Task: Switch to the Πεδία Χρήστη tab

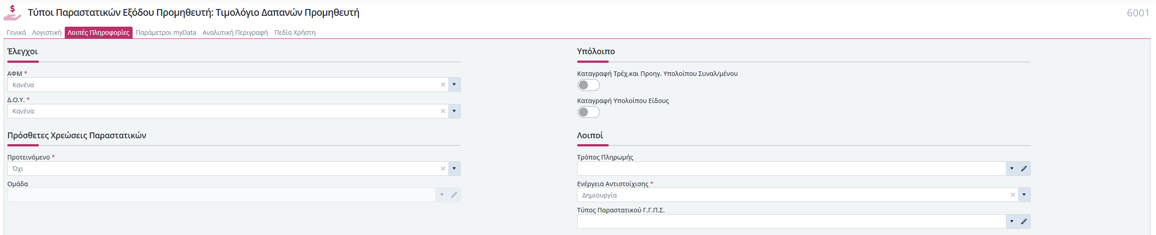Action: (295, 33)
